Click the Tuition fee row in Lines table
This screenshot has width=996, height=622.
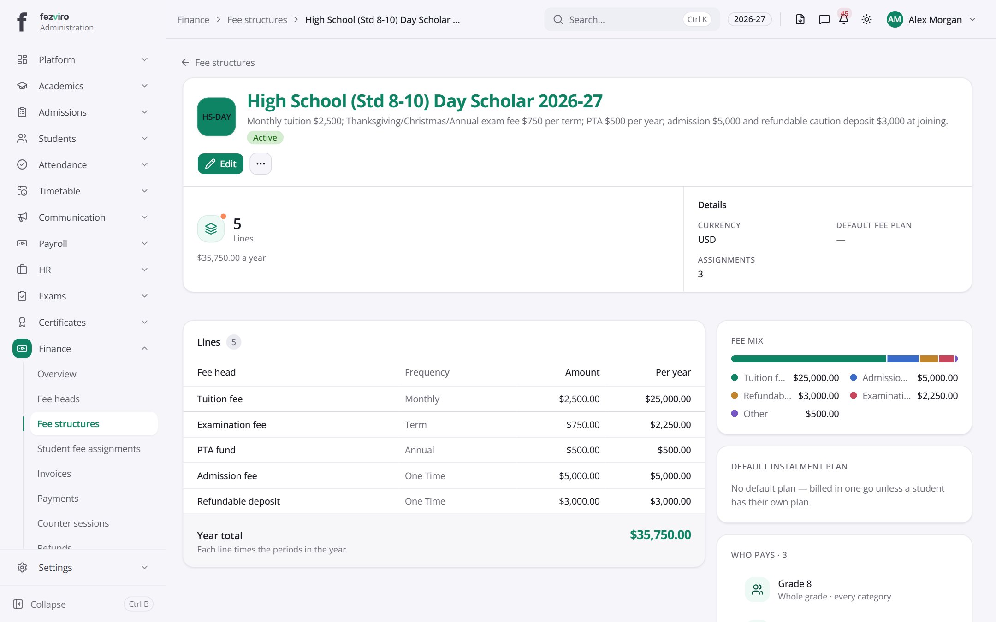pyautogui.click(x=444, y=399)
